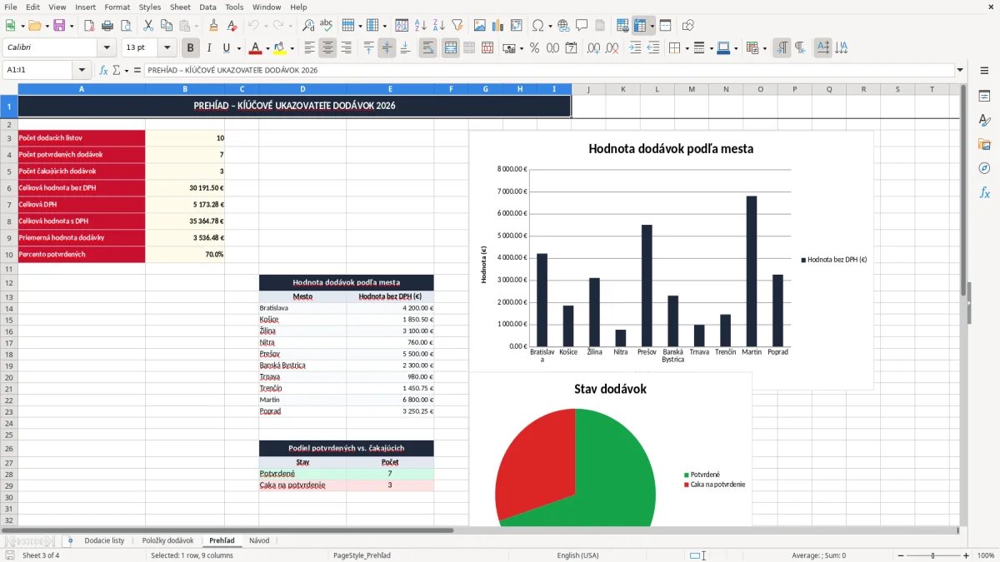Click the bar chart's Prešov bar
This screenshot has height=562, width=1000.
click(x=647, y=285)
